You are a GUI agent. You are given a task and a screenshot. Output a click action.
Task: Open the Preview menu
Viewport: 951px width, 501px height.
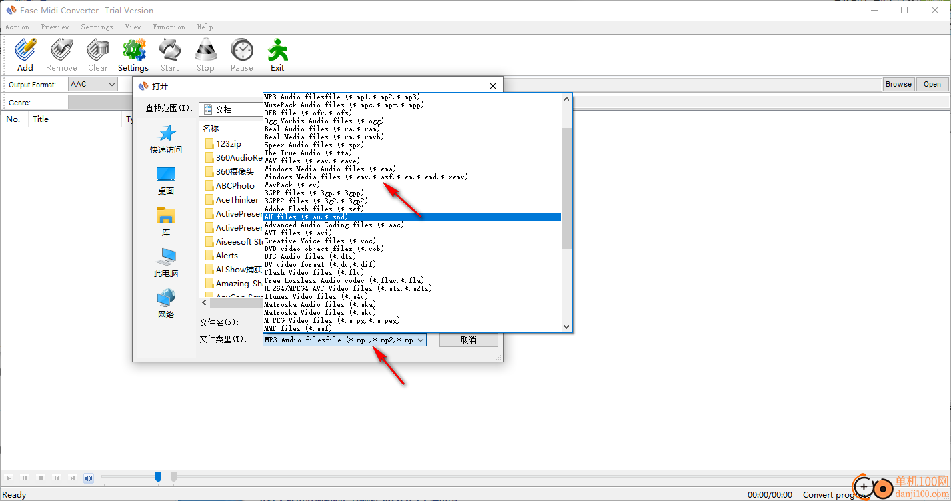tap(55, 27)
